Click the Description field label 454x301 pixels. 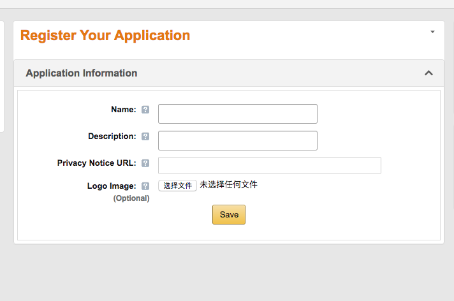(x=112, y=136)
